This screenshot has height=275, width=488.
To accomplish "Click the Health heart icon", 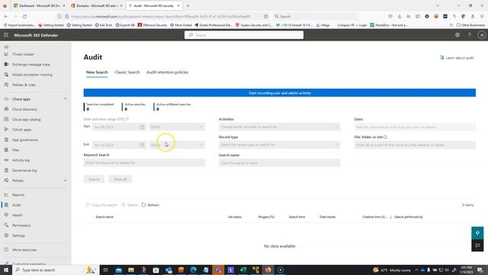I will point(6,215).
